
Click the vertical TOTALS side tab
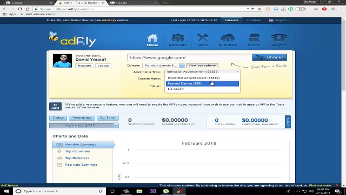click(x=288, y=122)
